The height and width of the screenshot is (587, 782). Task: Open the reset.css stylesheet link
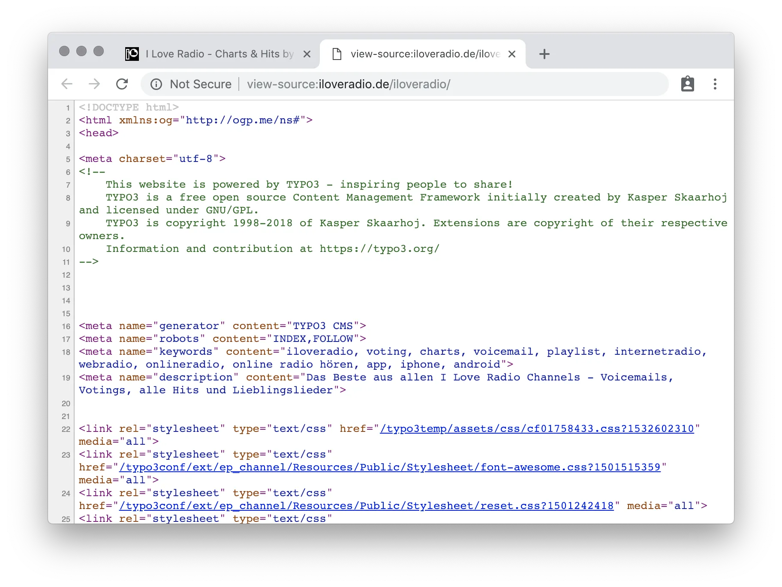point(367,506)
